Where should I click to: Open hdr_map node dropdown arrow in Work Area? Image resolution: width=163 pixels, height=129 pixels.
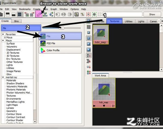point(104,106)
